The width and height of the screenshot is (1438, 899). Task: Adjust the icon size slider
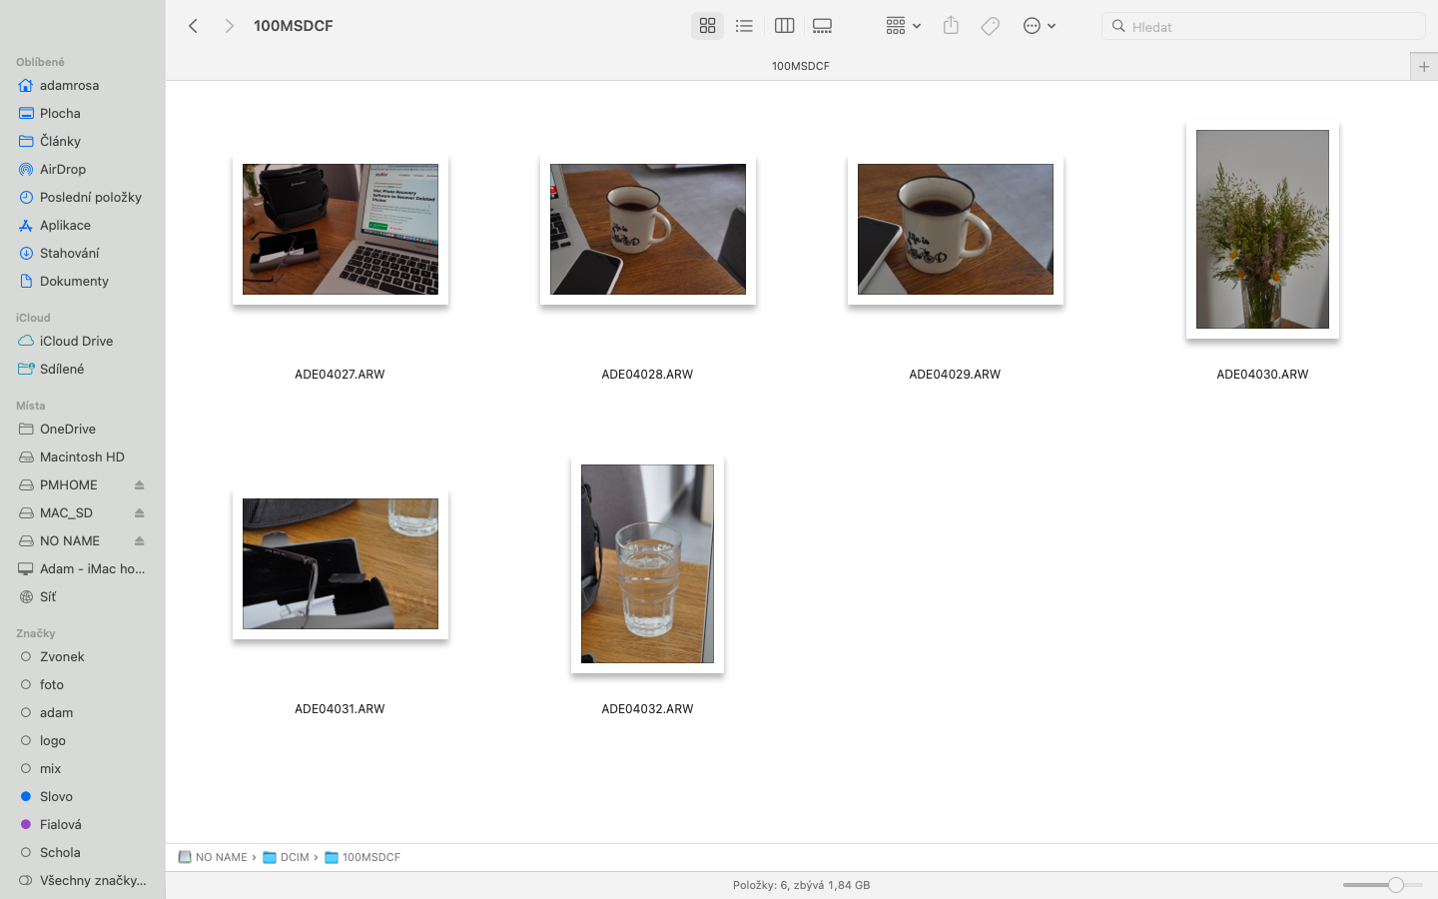[1383, 885]
